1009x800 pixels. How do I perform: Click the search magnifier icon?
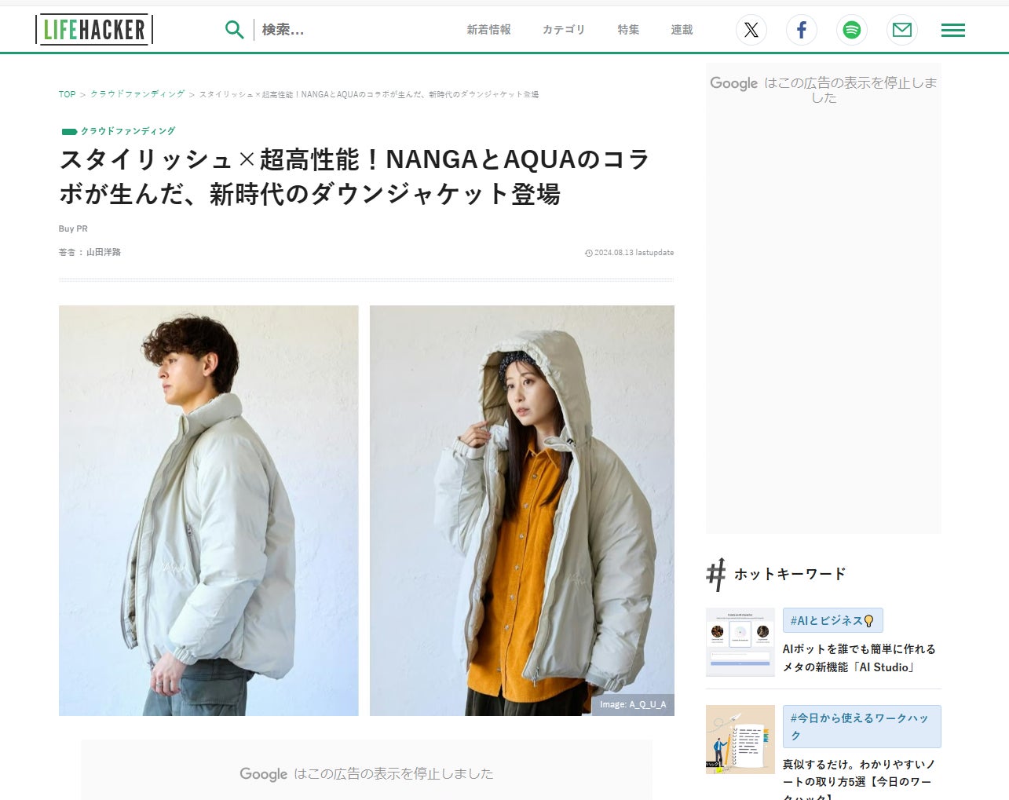point(234,30)
